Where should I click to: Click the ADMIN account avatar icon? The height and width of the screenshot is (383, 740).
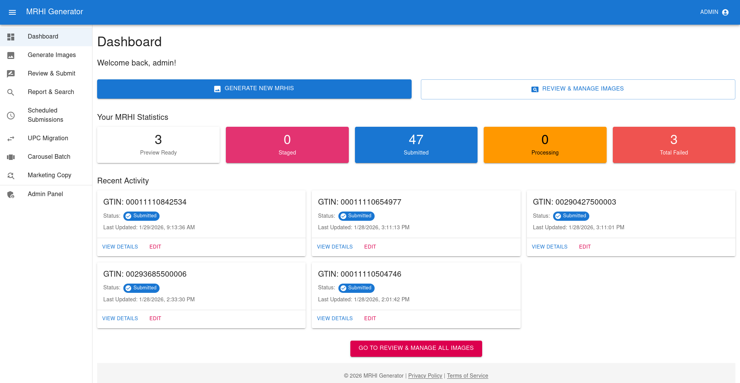click(x=726, y=12)
